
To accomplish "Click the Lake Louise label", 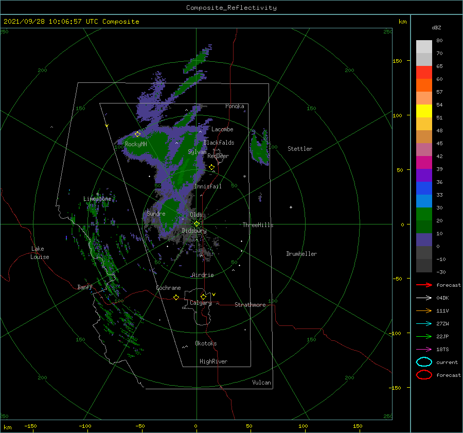I will tap(40, 253).
